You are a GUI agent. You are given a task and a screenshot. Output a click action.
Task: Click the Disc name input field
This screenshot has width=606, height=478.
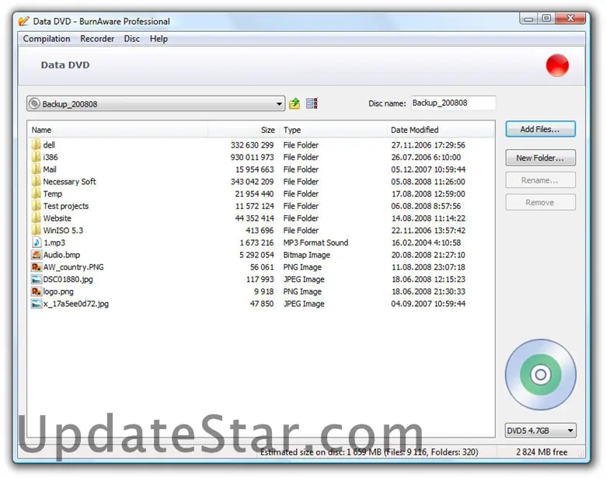[x=454, y=103]
